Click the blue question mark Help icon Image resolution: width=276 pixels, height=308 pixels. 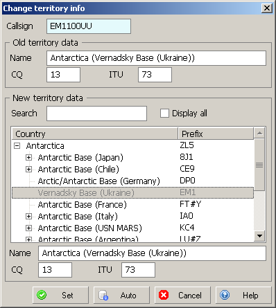coord(225,295)
